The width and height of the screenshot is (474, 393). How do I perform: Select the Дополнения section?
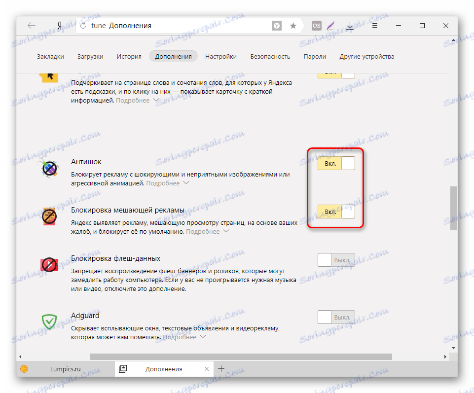pos(173,57)
